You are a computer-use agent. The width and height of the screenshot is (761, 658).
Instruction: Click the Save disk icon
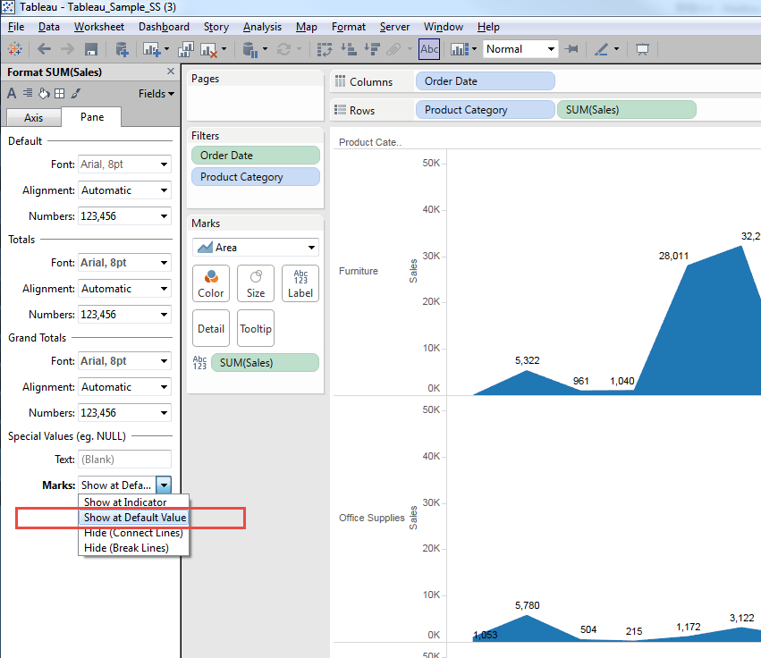[90, 49]
